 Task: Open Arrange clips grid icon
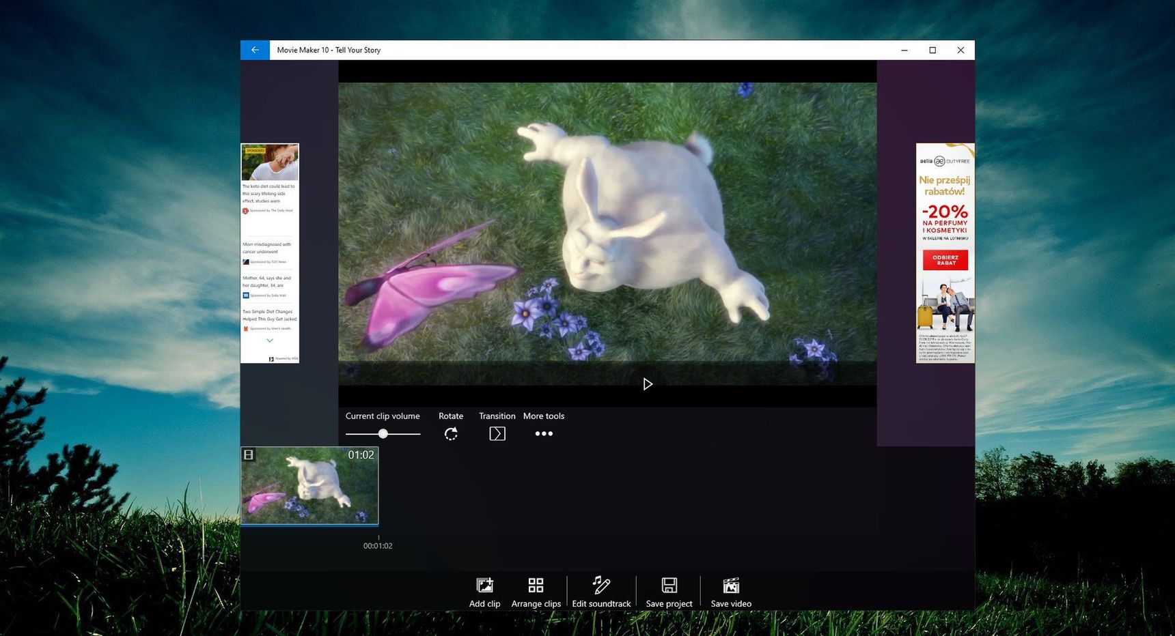[536, 586]
